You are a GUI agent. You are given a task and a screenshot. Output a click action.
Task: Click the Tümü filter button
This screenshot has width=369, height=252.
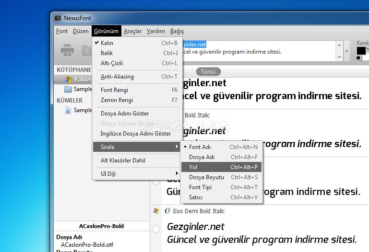208,72
